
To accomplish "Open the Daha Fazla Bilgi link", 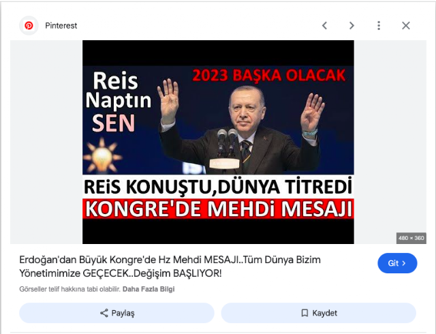I will pos(149,289).
